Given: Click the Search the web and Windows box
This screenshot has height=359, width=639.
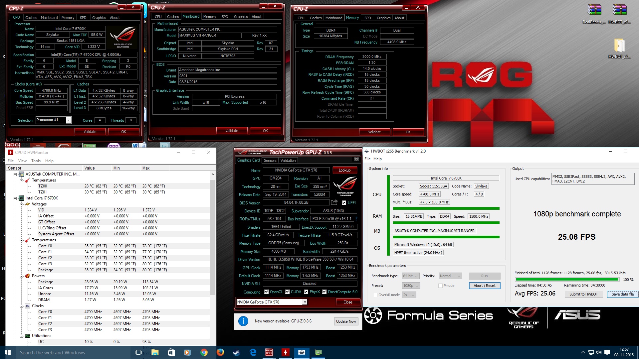Looking at the screenshot, I should click(x=73, y=352).
